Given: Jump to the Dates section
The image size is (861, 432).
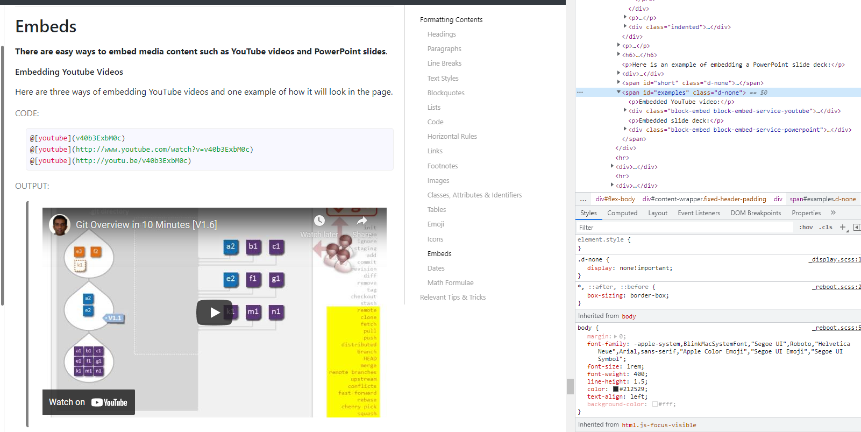Looking at the screenshot, I should [436, 268].
